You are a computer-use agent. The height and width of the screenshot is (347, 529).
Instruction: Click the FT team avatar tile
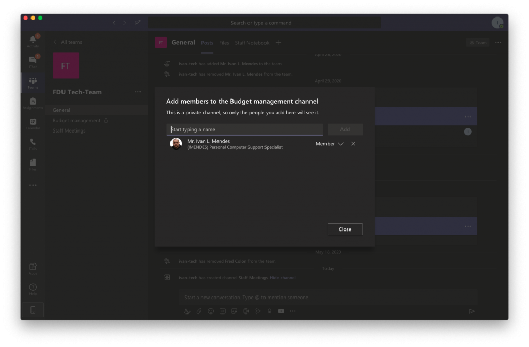coord(66,65)
